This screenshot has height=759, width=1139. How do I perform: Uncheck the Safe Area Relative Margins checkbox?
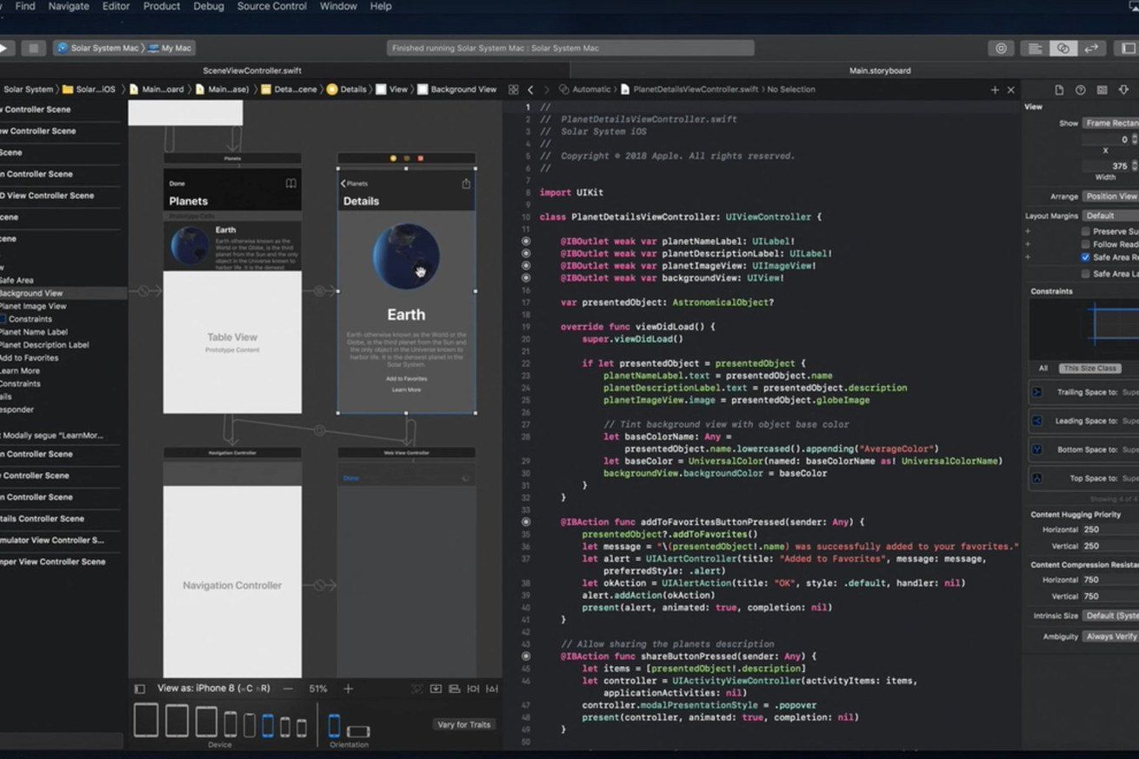(1084, 257)
